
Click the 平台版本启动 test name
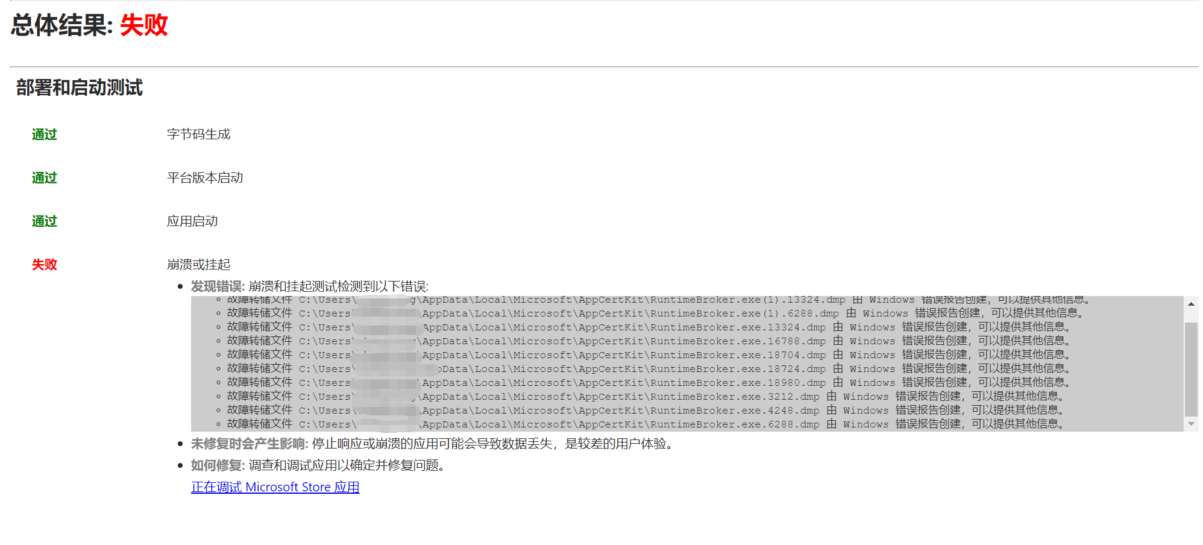tap(205, 178)
